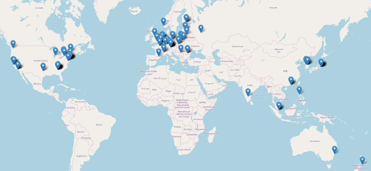
Task: Click the Казахстан label
Action: tap(237, 46)
